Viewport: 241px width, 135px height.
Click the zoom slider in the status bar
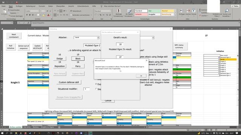coord(226,130)
